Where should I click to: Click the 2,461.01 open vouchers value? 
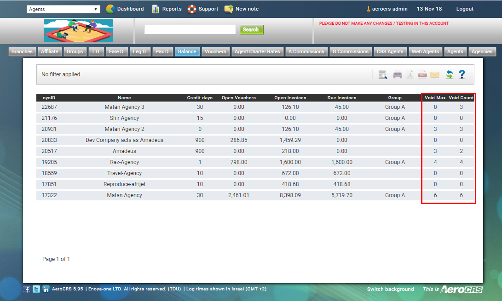point(239,195)
